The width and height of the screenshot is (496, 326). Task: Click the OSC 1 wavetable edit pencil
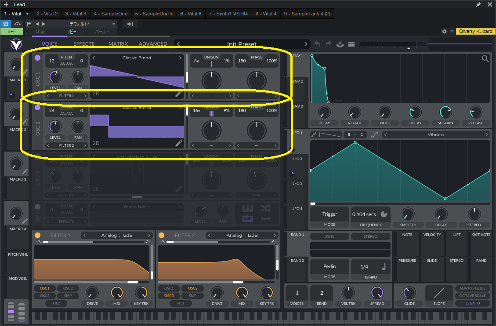tap(178, 94)
